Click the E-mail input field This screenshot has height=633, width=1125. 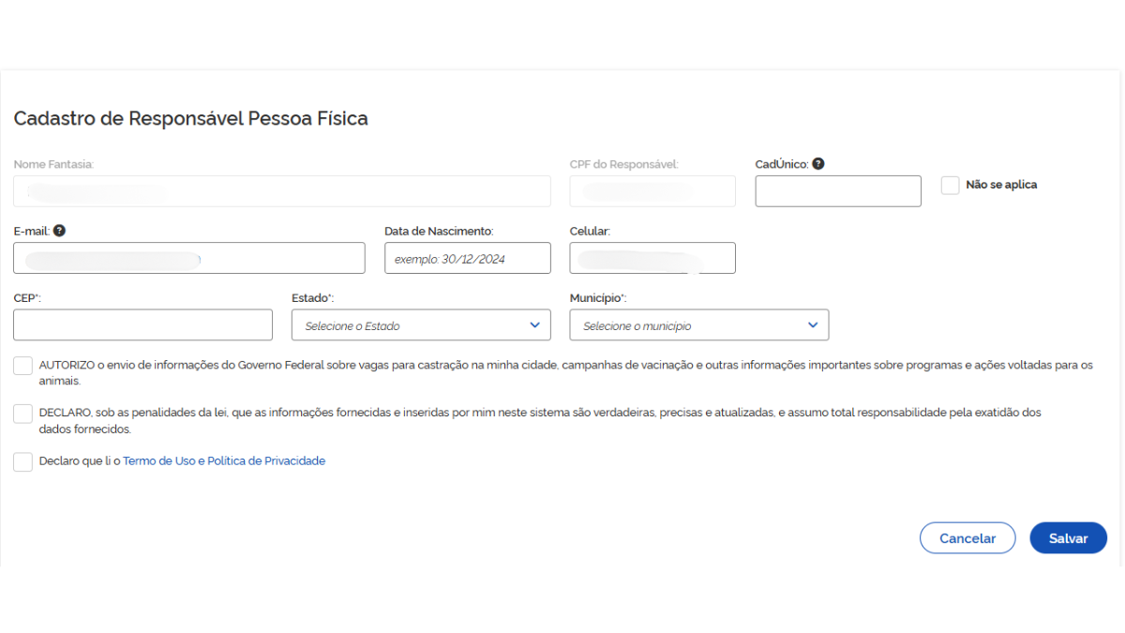[x=188, y=258]
